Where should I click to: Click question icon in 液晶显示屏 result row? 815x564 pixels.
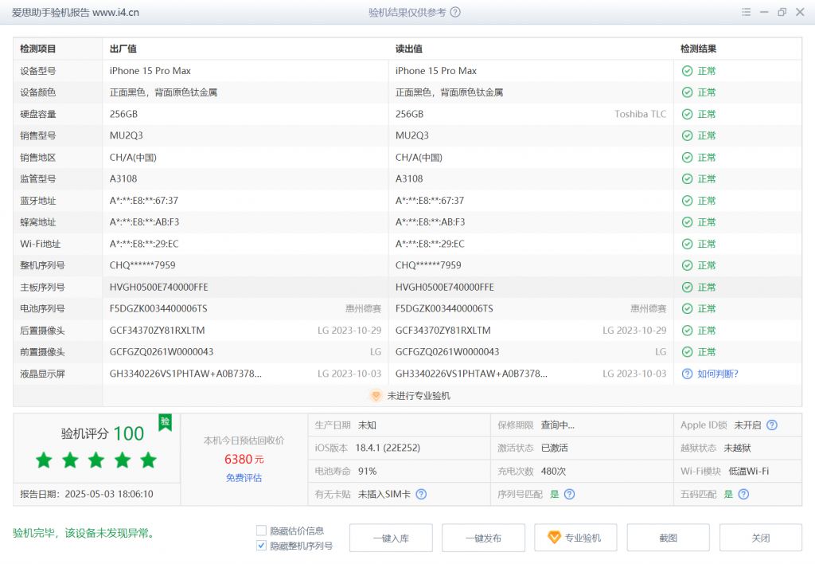(687, 374)
